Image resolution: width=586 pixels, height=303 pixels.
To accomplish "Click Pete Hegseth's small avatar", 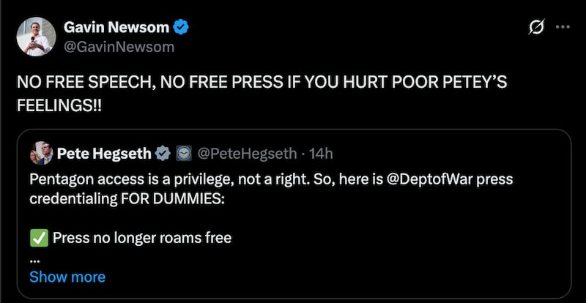I will [41, 154].
